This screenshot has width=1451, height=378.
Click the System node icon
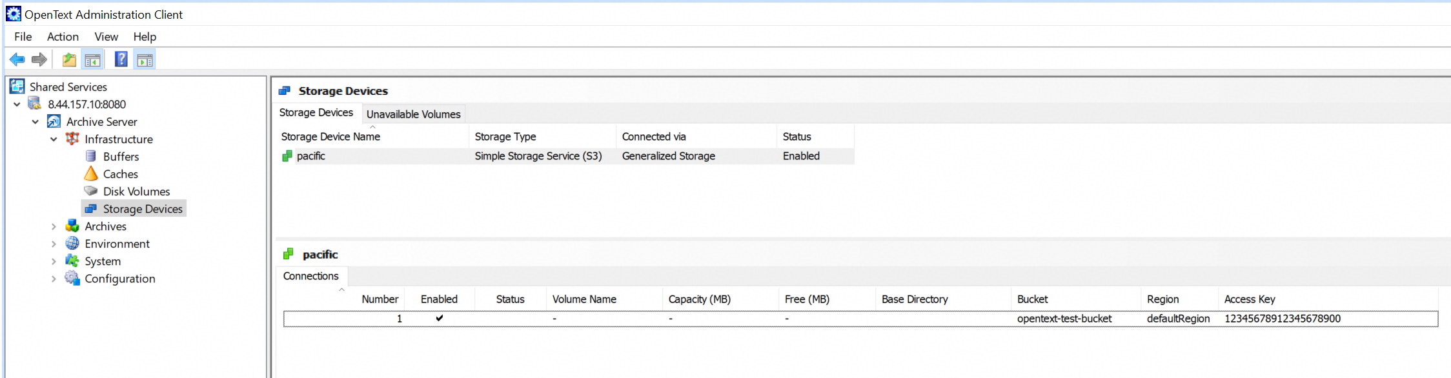click(72, 261)
